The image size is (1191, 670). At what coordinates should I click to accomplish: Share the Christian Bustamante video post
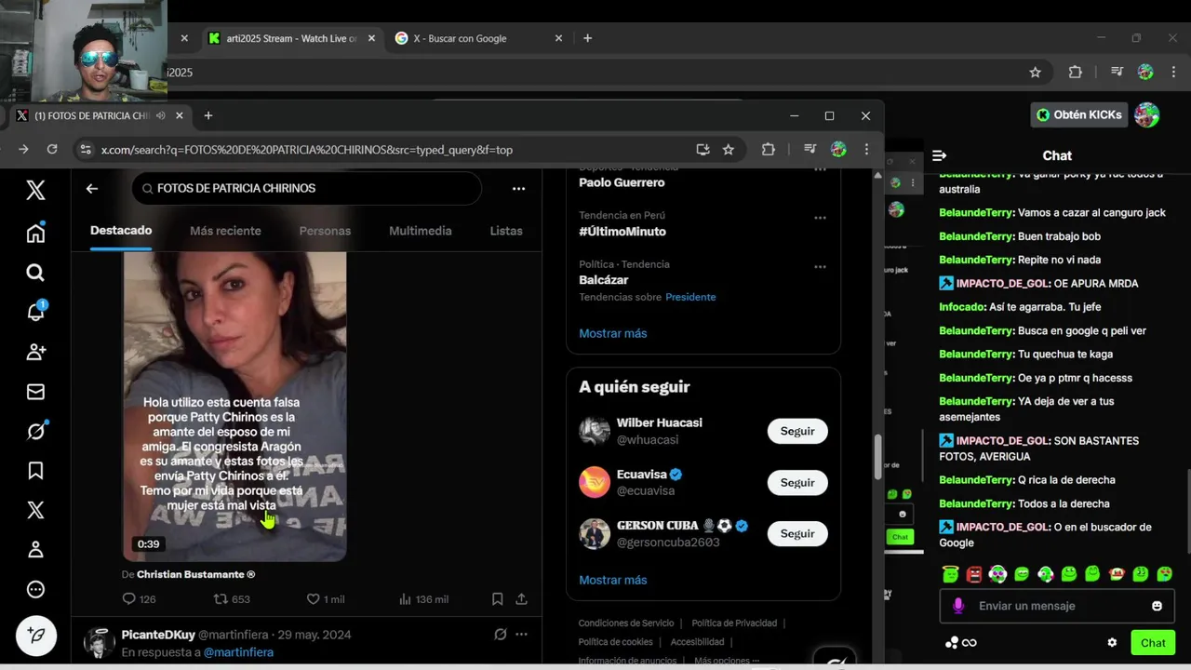(x=521, y=599)
